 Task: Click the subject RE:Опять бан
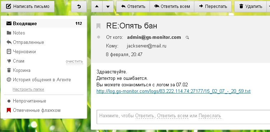click(132, 26)
